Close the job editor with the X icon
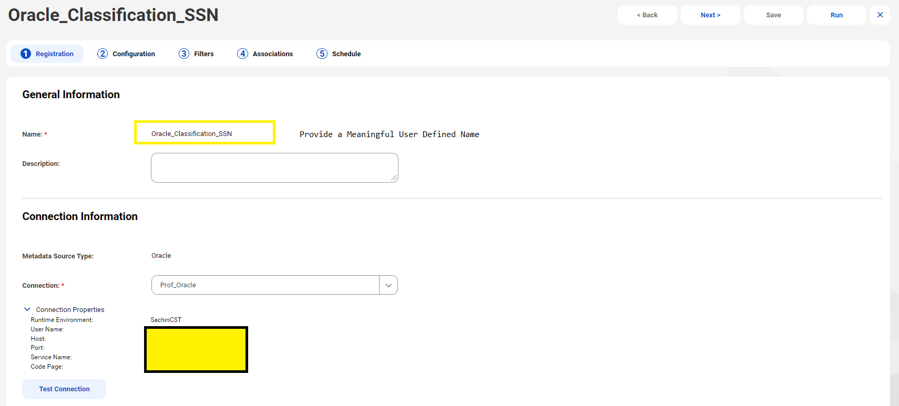This screenshot has width=899, height=406. click(x=880, y=15)
